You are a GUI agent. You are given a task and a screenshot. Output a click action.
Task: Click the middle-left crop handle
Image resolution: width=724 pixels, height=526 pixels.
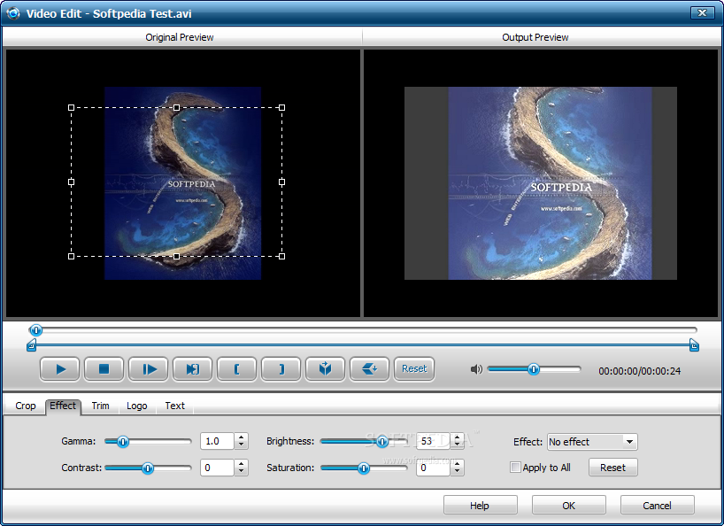(71, 182)
